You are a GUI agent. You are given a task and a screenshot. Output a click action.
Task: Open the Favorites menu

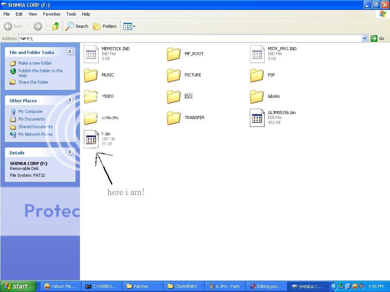point(51,14)
